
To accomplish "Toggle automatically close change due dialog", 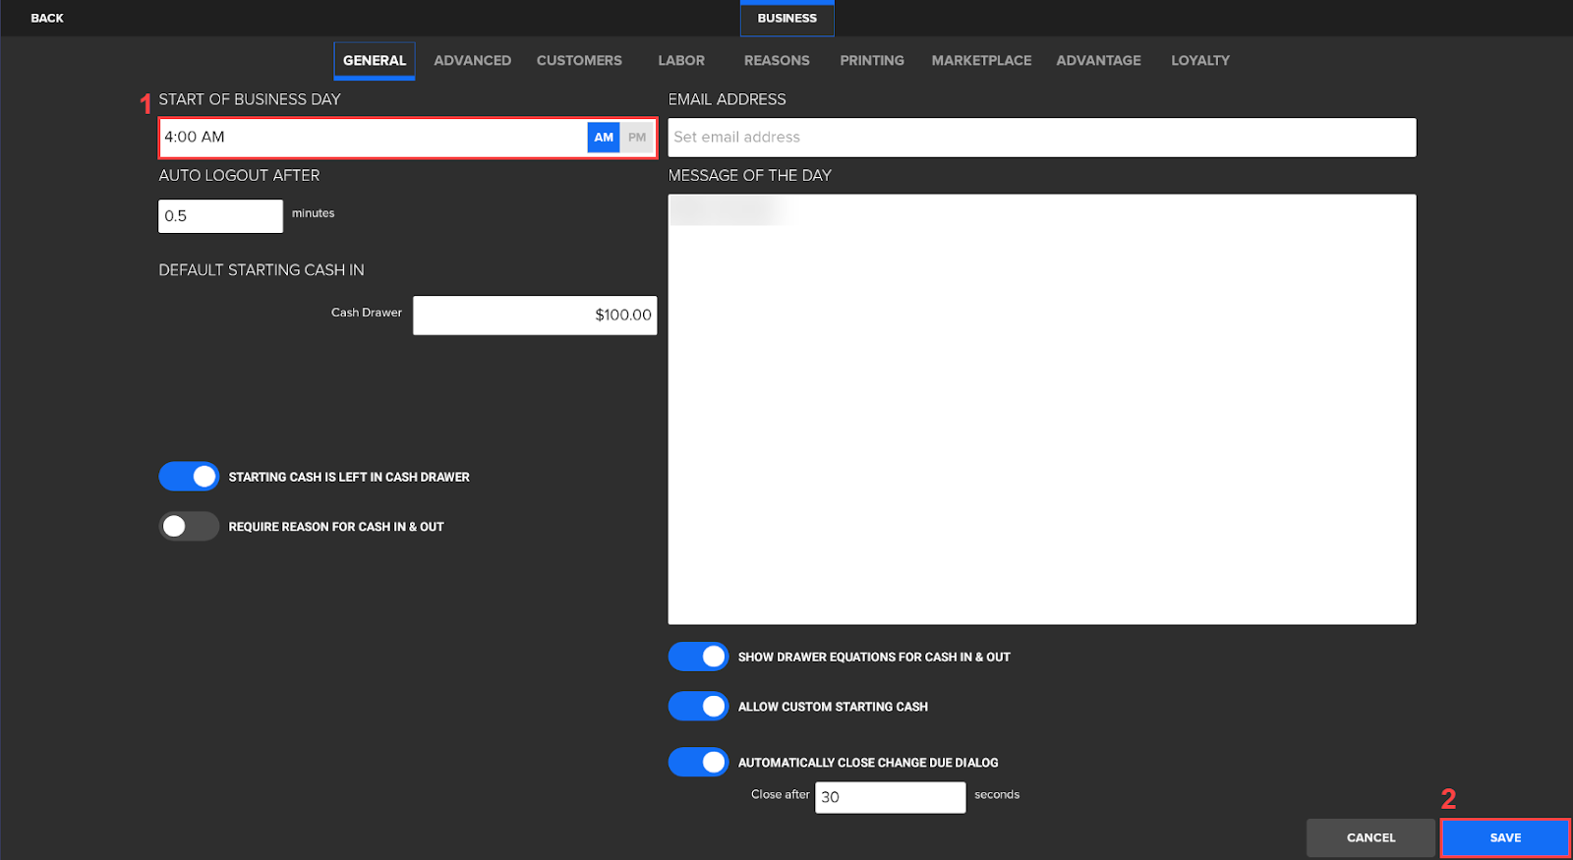I will pyautogui.click(x=698, y=762).
